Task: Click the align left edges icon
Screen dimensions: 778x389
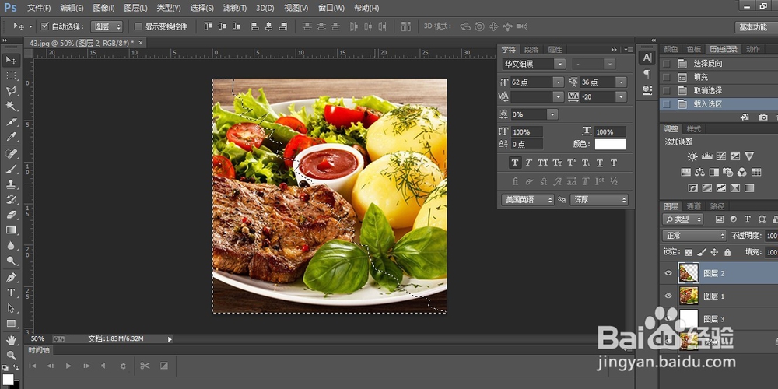Action: pos(254,26)
